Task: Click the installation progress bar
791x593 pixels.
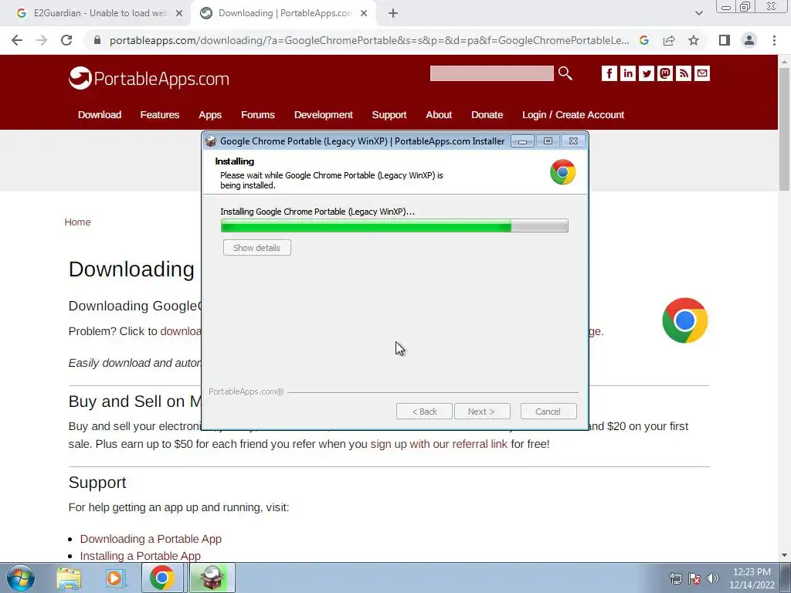Action: (x=395, y=225)
